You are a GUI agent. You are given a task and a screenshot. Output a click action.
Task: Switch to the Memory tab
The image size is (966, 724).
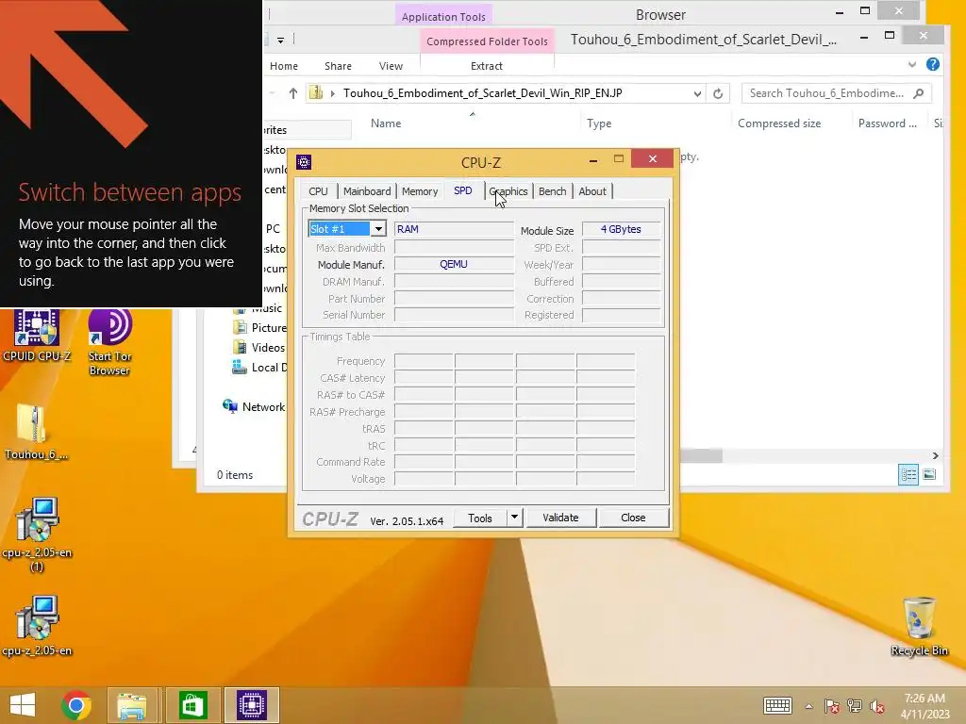(420, 191)
